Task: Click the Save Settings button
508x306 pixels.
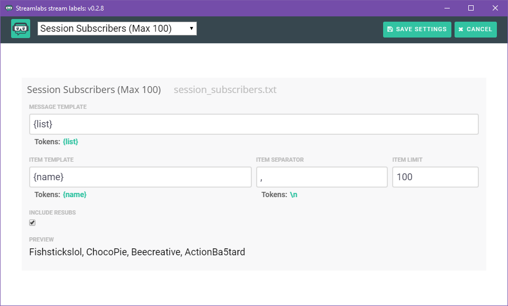Action: 417,30
